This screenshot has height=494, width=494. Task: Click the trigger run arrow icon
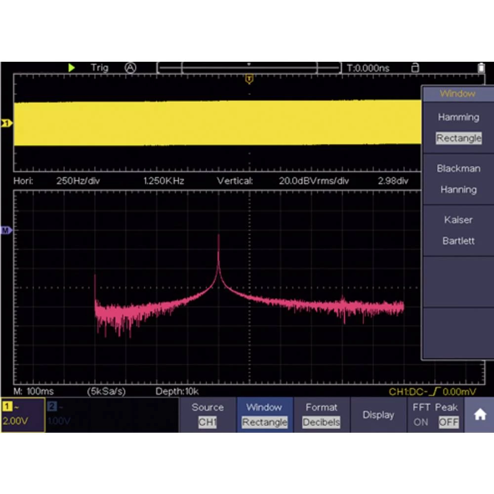point(72,68)
